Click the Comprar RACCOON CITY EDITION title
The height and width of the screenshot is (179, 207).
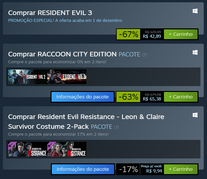point(62,54)
